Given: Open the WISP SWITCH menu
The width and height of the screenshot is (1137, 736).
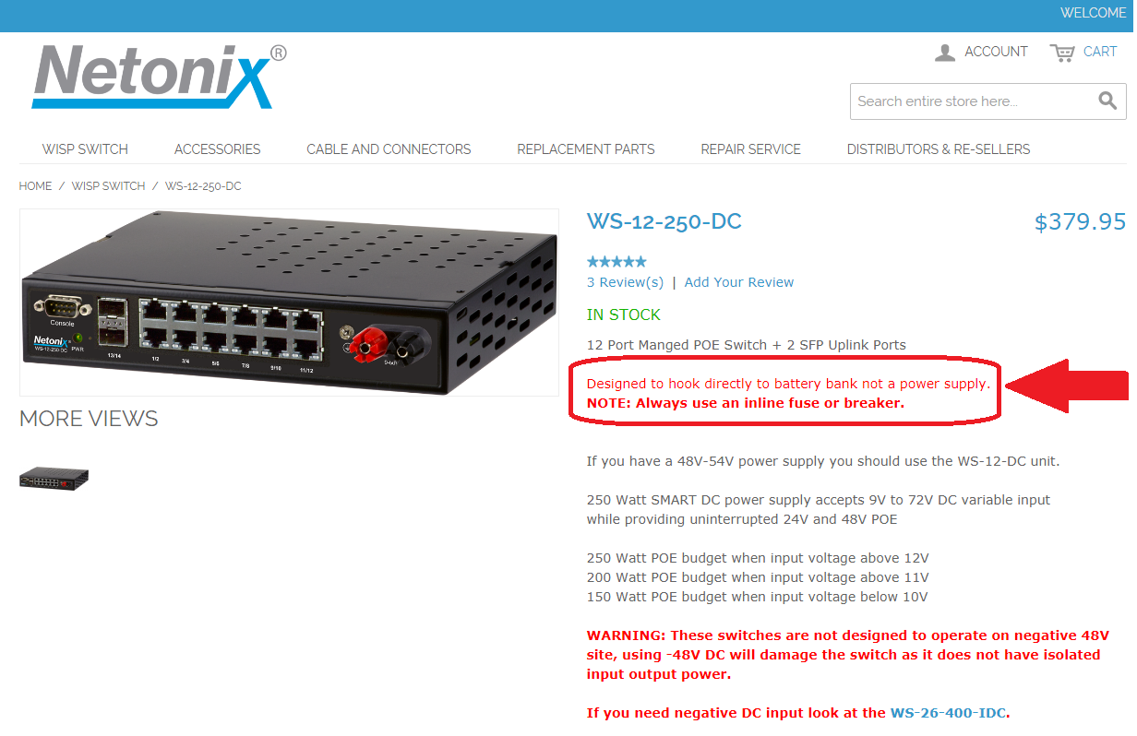Looking at the screenshot, I should (x=85, y=148).
